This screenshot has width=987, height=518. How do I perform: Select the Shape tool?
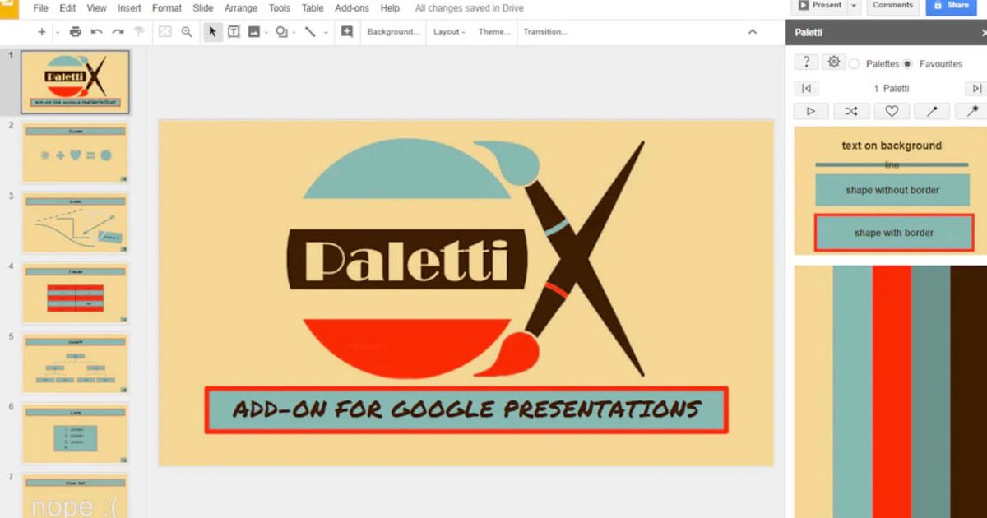[x=280, y=31]
